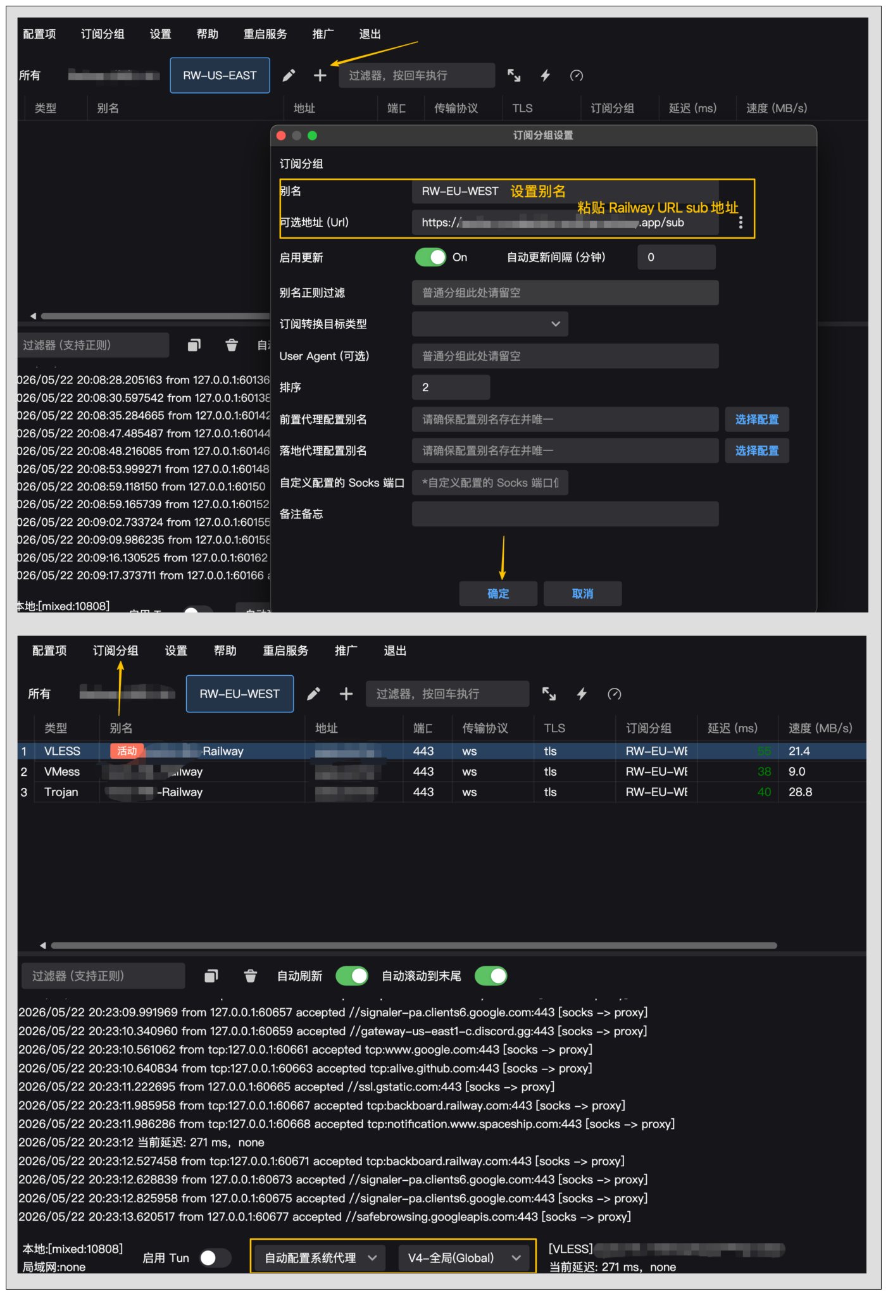Add a subscription group with the plus icon beside RW-US-EAST
The width and height of the screenshot is (888, 1296).
(x=320, y=75)
